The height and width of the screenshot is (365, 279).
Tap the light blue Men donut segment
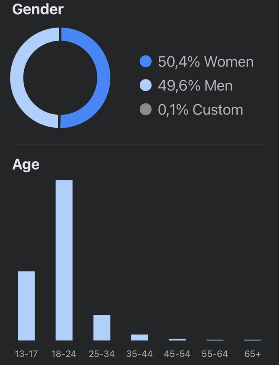pos(16,78)
